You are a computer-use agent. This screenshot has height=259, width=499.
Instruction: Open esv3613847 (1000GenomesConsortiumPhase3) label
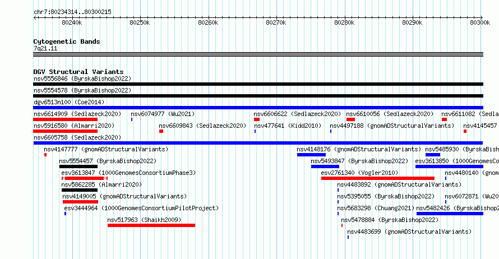[x=128, y=173]
